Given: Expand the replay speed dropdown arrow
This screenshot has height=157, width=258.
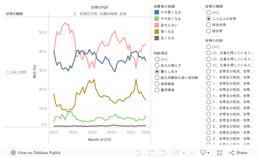Looking at the screenshot, I should point(184,153).
